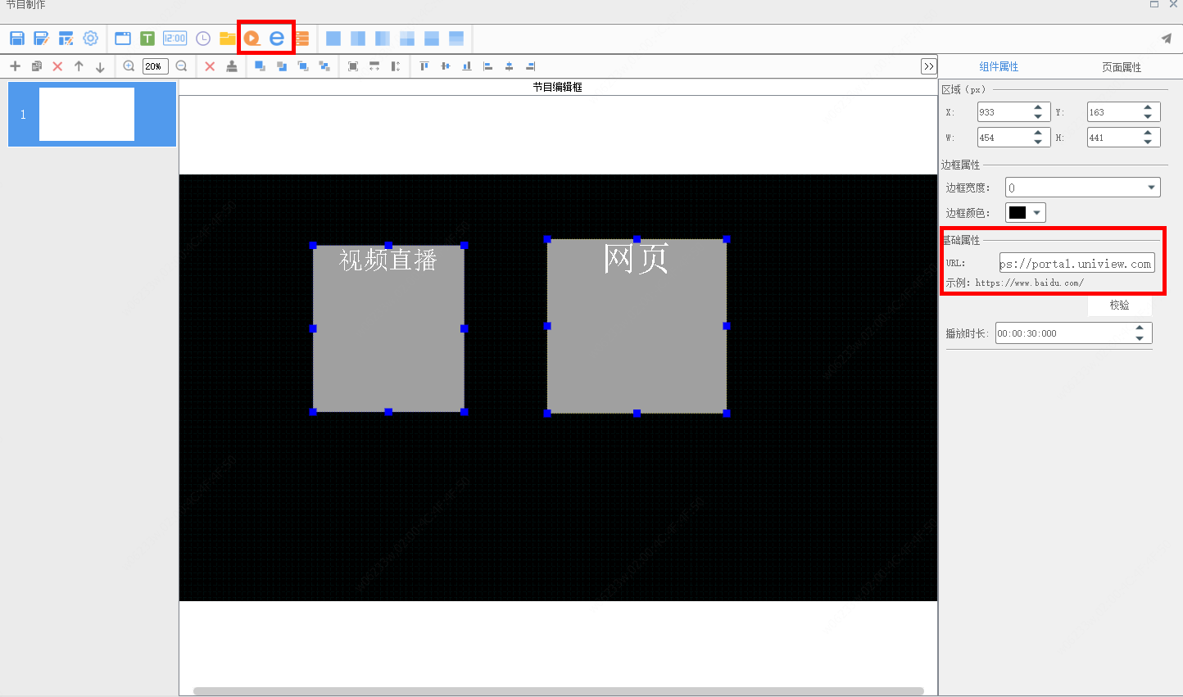1183x697 pixels.
Task: Open the media folder component icon
Action: [228, 38]
